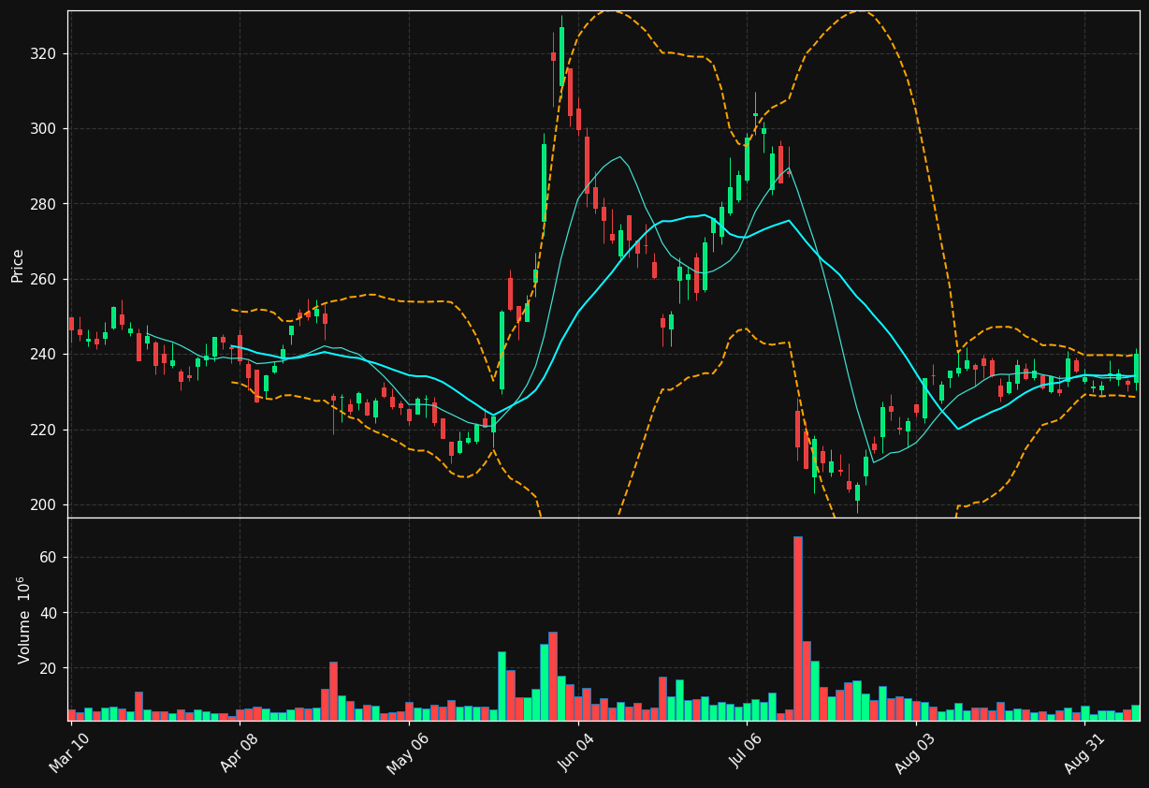Click the 40 volume tick label
1149x788 pixels.
(48, 613)
